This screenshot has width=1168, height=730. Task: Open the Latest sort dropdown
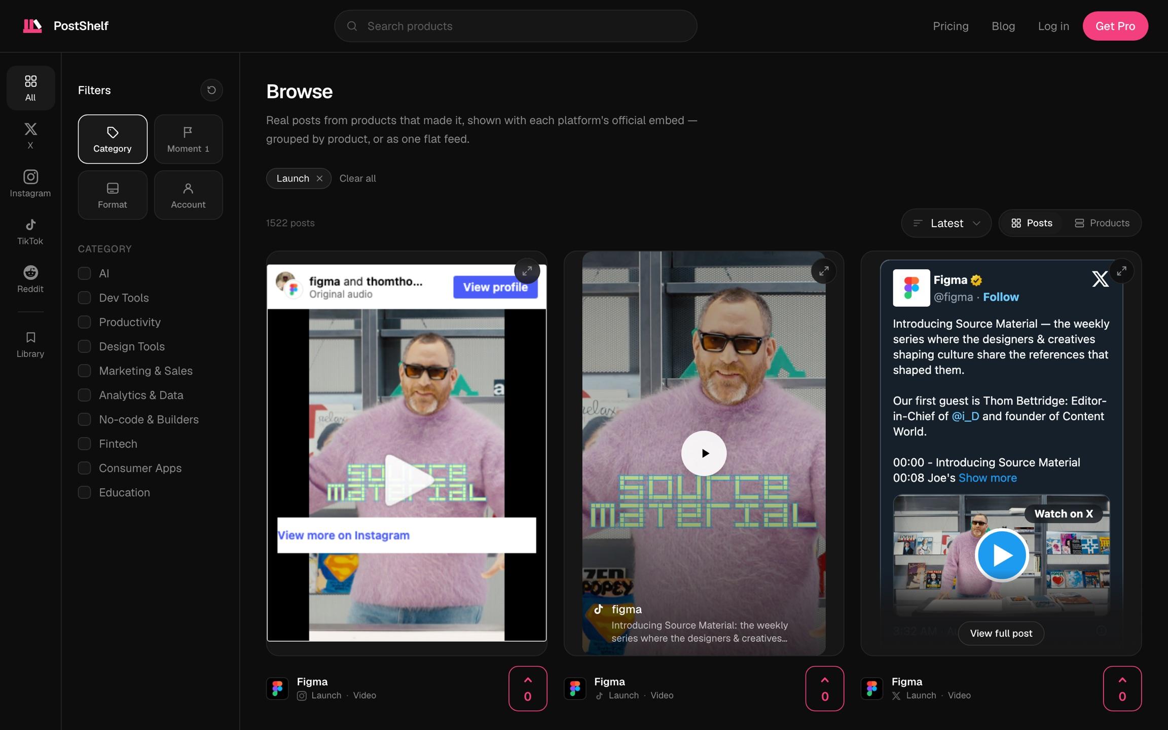point(946,223)
